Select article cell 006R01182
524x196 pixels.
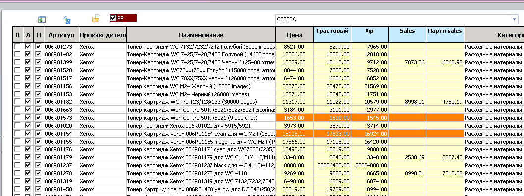click(x=61, y=102)
